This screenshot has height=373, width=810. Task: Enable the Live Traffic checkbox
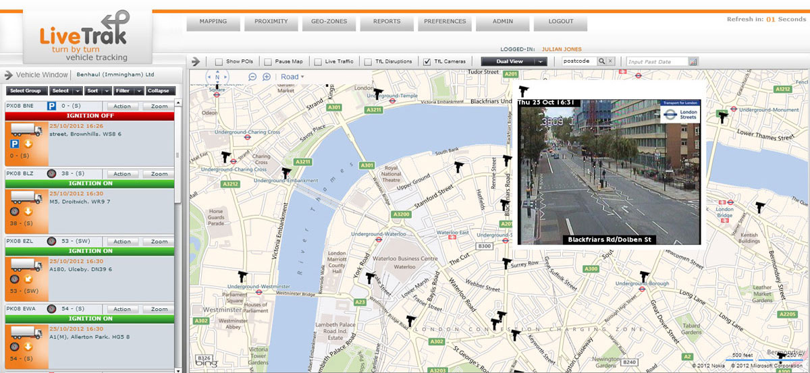(x=318, y=61)
